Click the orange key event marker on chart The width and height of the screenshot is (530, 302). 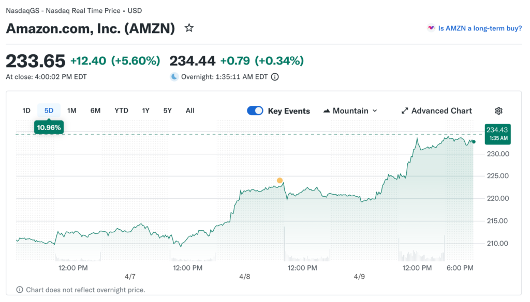point(279,181)
